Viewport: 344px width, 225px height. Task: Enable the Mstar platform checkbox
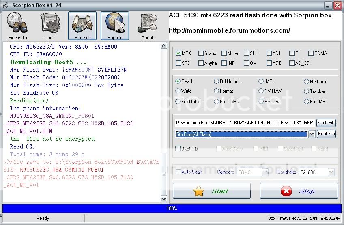pos(224,53)
